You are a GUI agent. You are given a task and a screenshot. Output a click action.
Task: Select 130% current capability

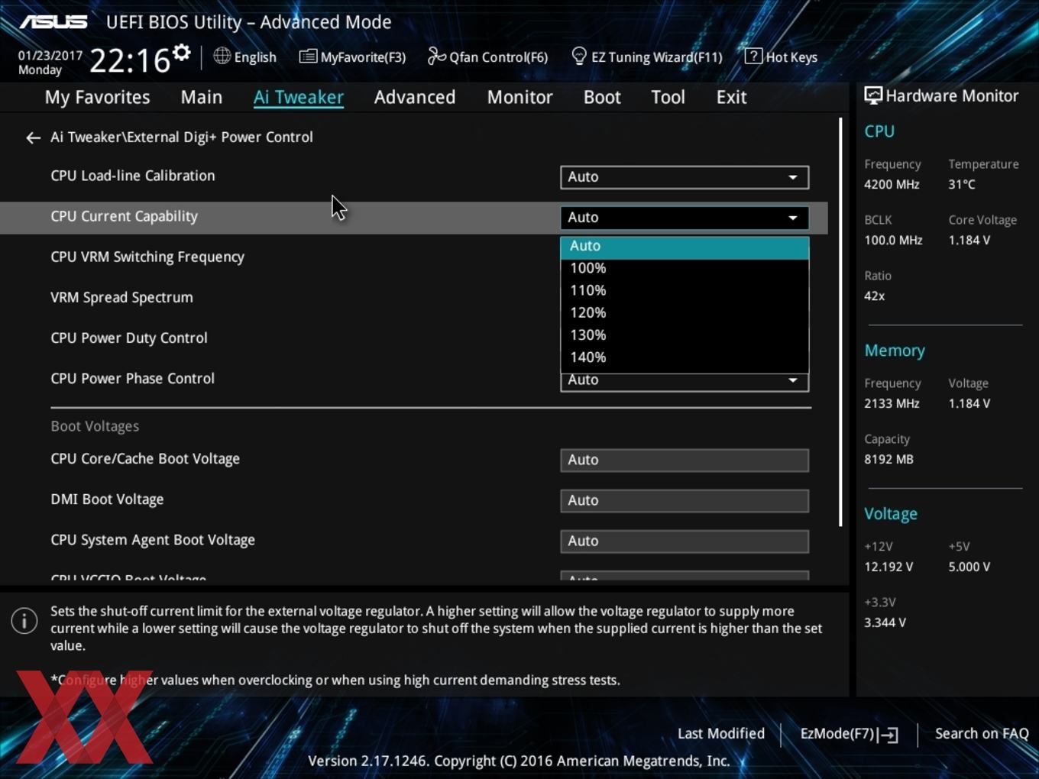point(685,335)
